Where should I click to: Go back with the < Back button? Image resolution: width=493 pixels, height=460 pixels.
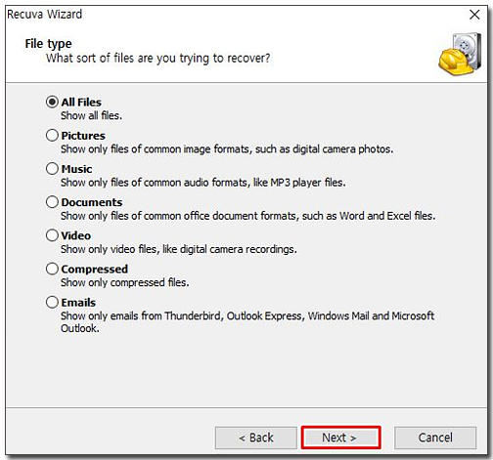[x=256, y=438]
